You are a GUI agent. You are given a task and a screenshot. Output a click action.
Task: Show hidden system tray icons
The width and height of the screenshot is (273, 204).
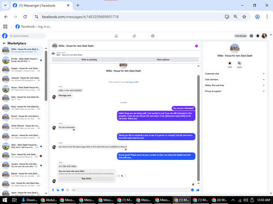pos(233,200)
